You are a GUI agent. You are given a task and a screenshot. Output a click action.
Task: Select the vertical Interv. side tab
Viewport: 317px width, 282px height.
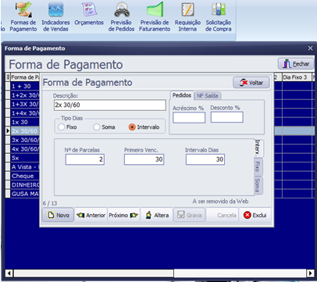coord(258,148)
